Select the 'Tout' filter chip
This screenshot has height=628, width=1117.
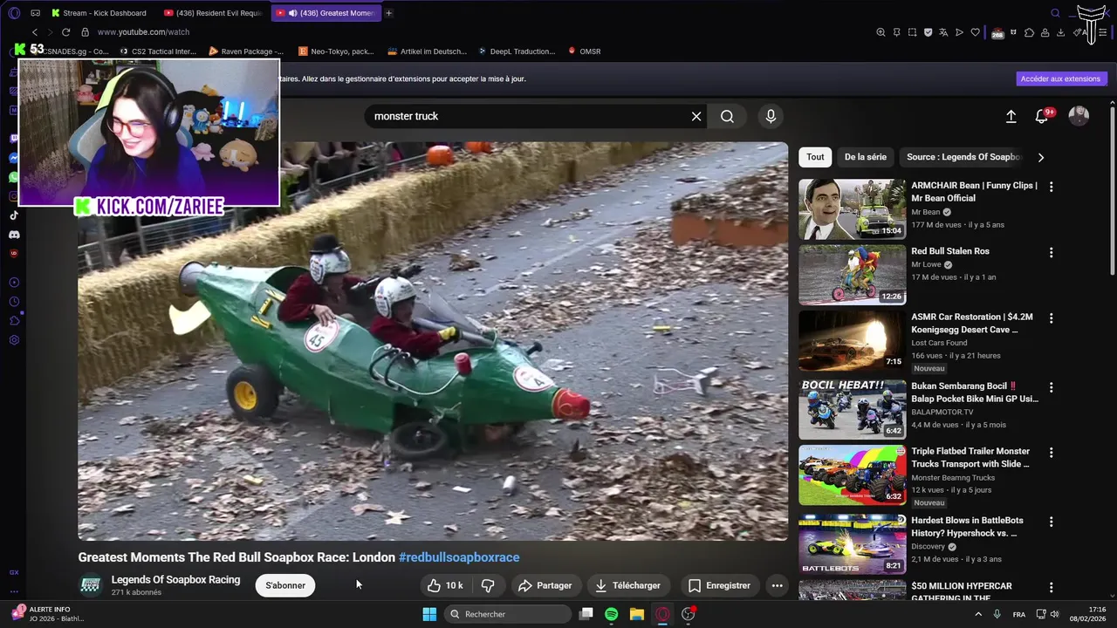[x=815, y=157]
